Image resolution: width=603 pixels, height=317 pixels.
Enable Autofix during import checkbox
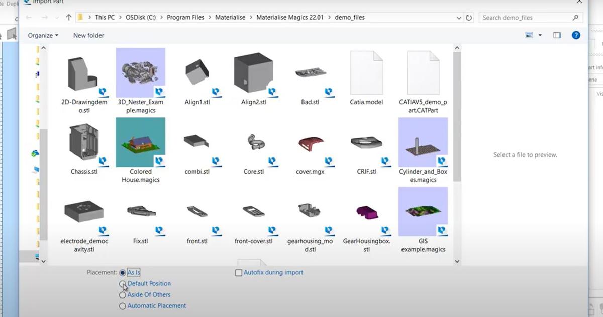tap(239, 273)
